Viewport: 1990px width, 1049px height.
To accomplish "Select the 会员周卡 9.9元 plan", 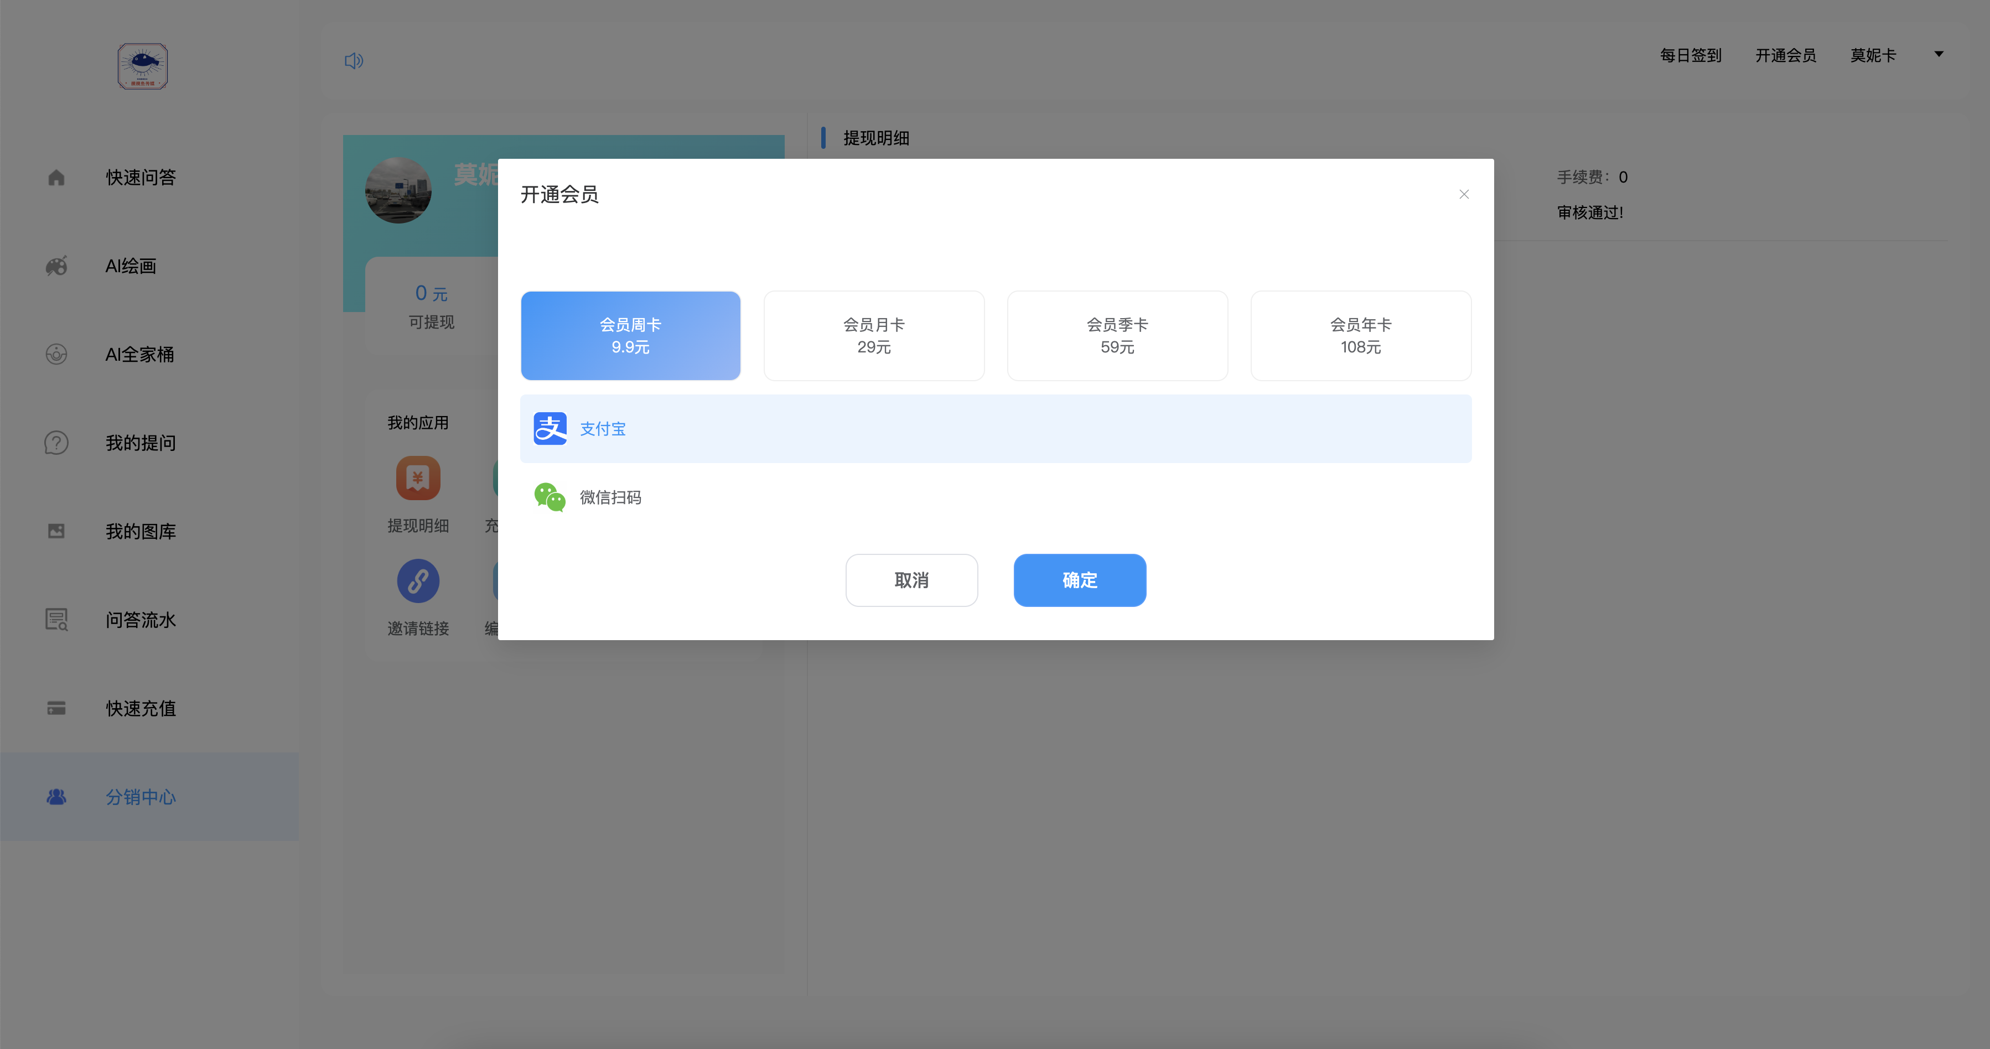I will point(630,335).
